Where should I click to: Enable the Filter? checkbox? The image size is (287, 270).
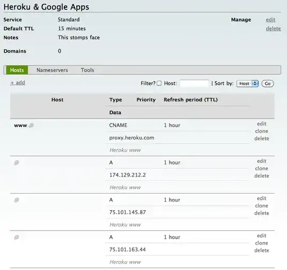pos(159,83)
